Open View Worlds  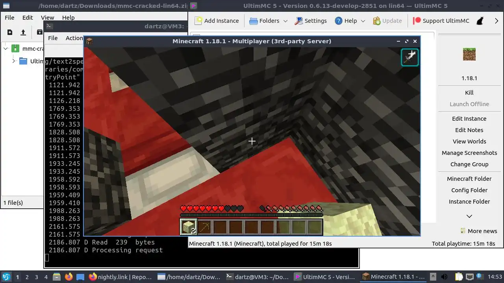[469, 141]
